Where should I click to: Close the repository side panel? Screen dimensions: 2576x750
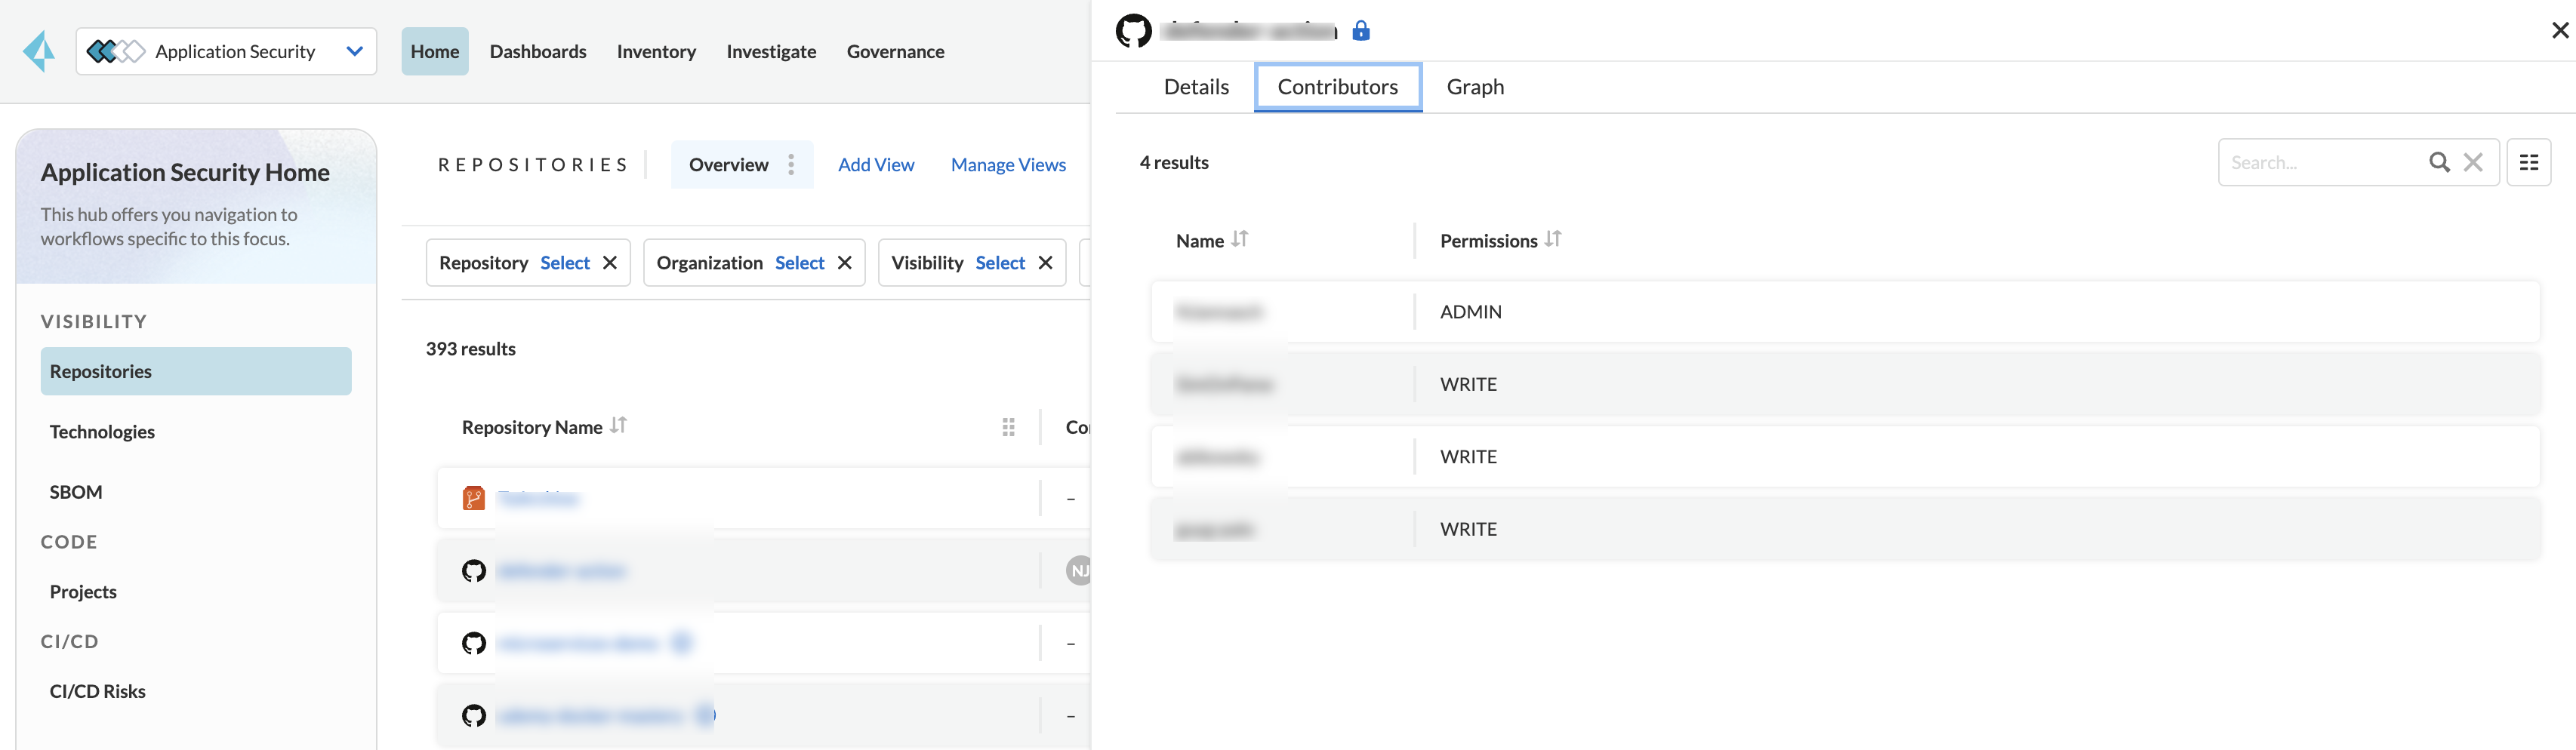pos(2560,31)
